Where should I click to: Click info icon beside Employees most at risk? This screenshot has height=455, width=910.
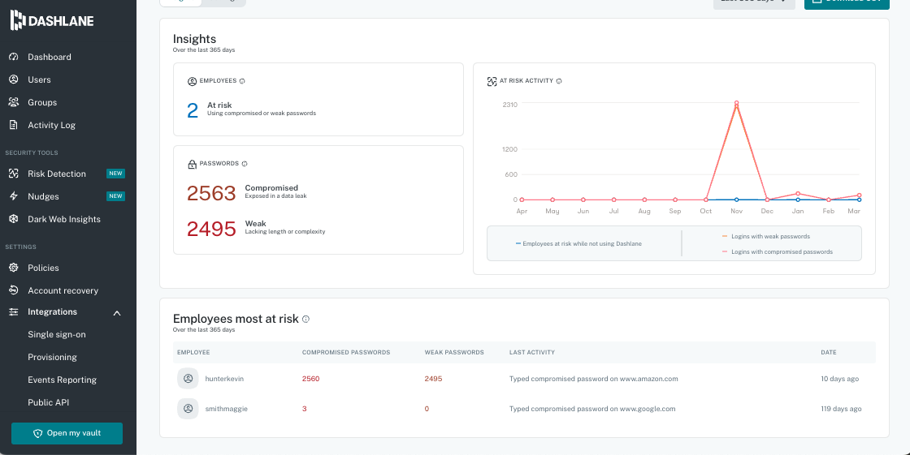pyautogui.click(x=305, y=319)
